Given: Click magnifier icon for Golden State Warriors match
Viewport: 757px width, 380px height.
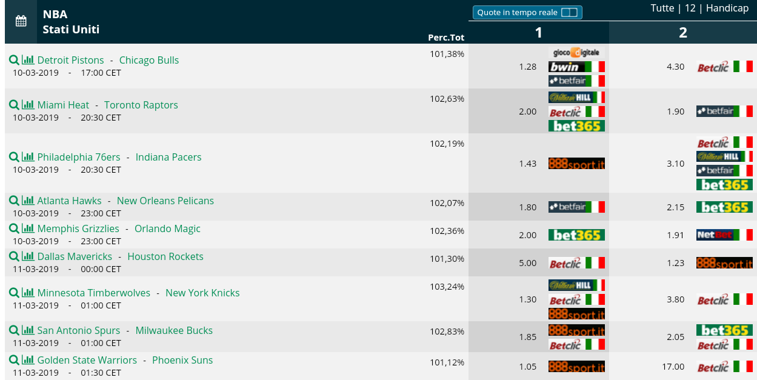Looking at the screenshot, I should point(14,360).
